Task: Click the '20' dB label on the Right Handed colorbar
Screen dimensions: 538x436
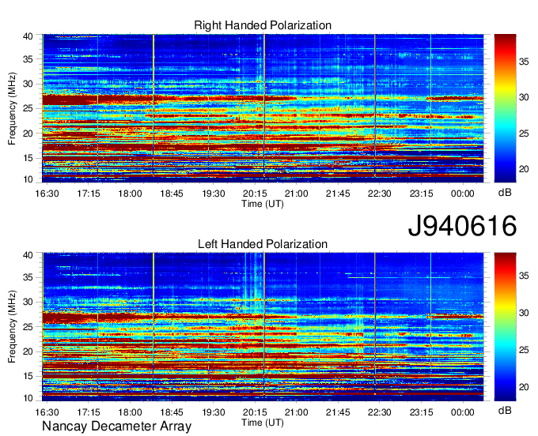Action: pyautogui.click(x=524, y=169)
